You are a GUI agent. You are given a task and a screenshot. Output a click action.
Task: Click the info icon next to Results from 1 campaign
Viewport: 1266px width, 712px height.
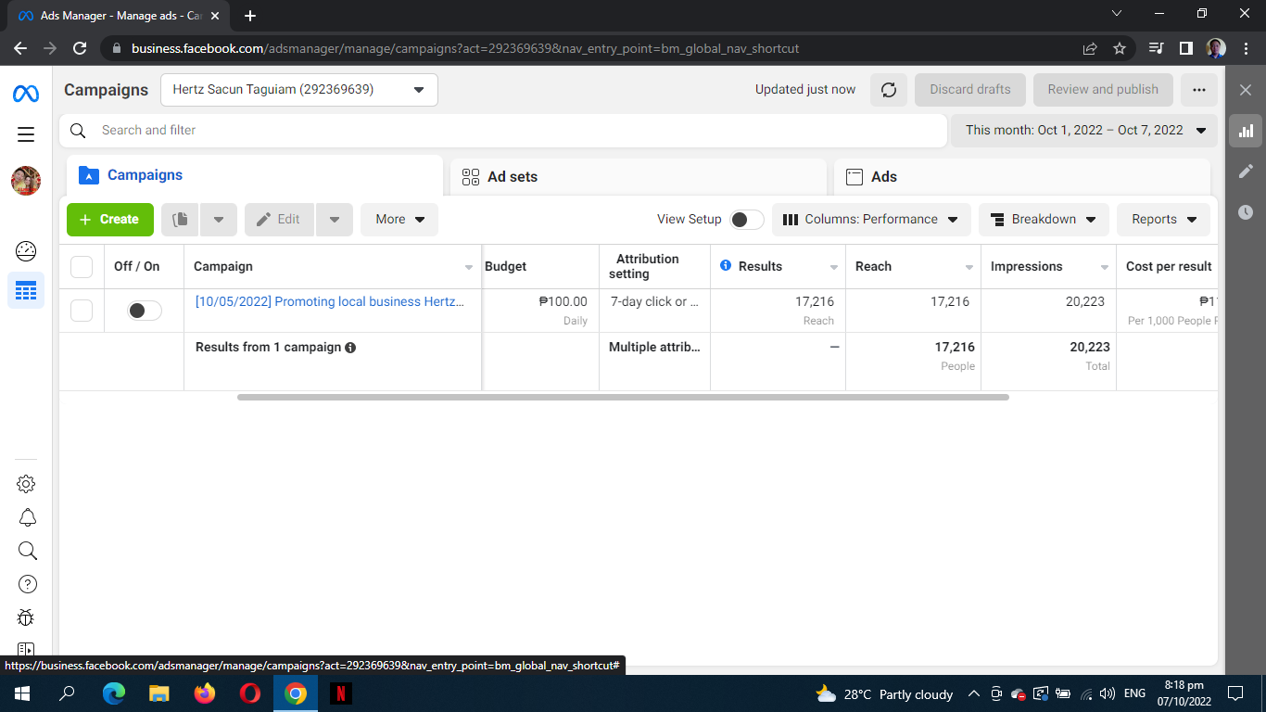pos(350,348)
